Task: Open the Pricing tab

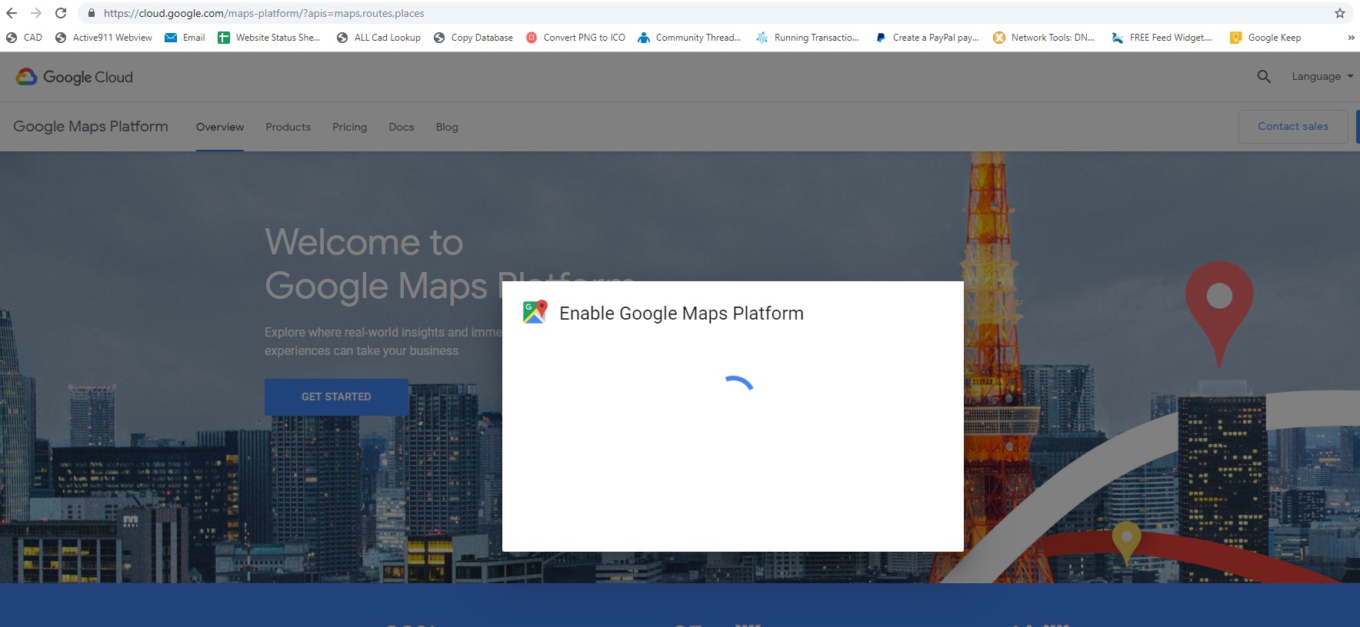Action: [x=349, y=127]
